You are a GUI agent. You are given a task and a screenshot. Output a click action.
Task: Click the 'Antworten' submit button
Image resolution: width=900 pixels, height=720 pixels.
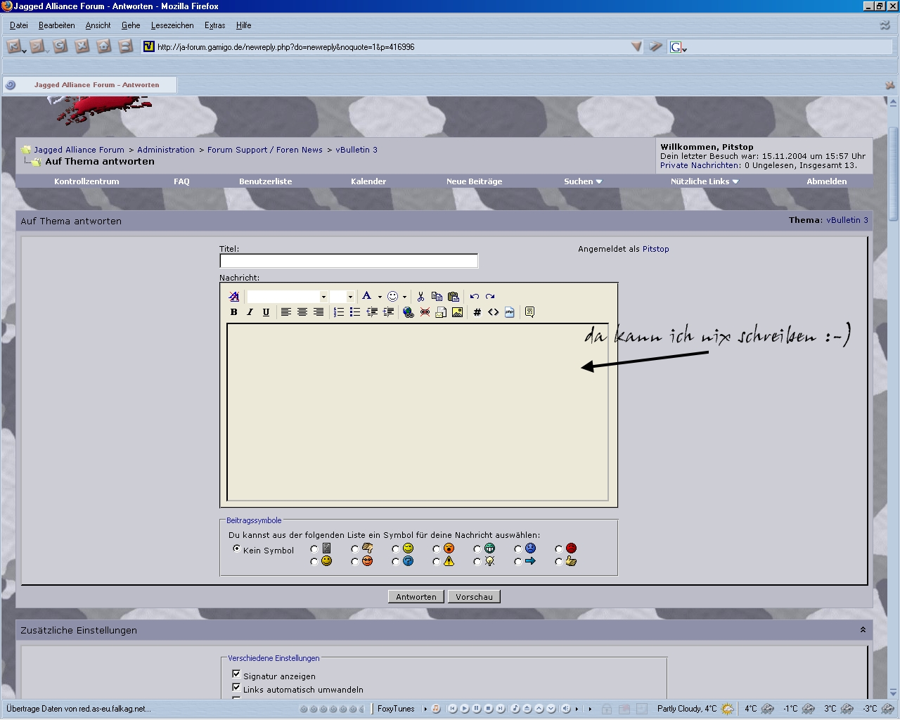pos(416,597)
